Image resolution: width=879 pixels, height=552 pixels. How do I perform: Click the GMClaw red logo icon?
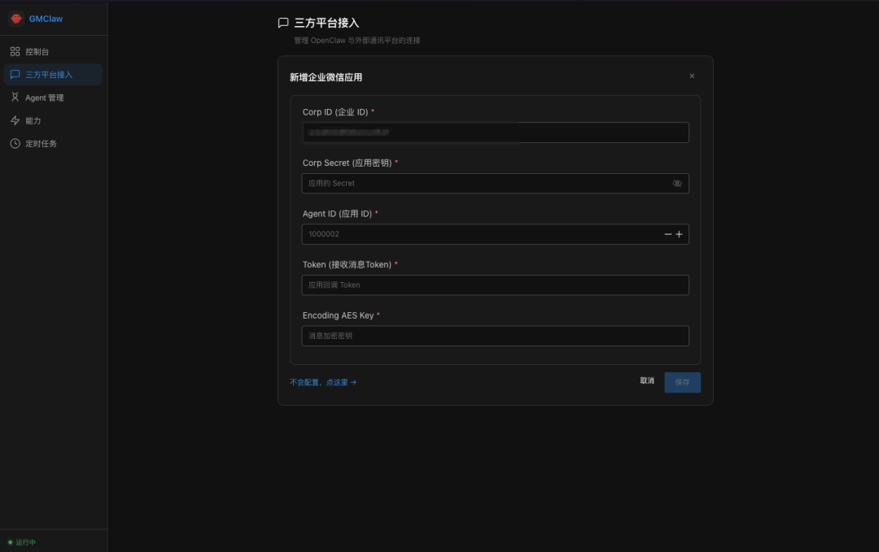[x=16, y=19]
